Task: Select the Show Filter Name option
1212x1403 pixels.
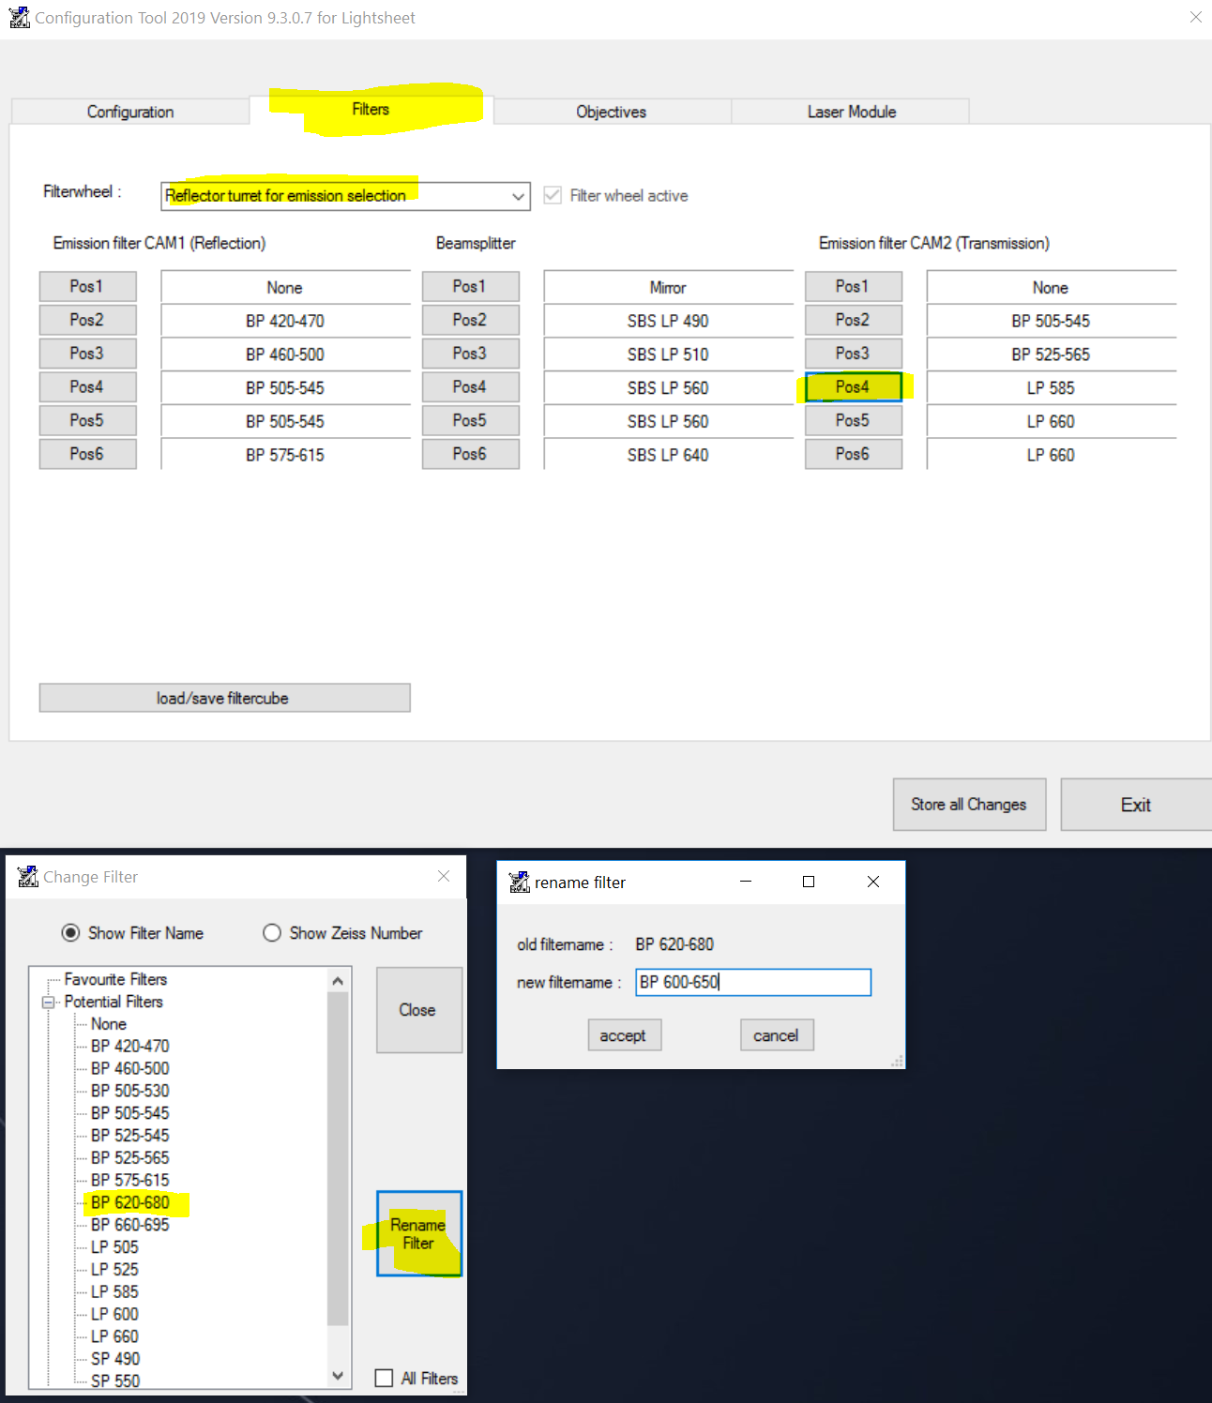Action: (x=70, y=933)
